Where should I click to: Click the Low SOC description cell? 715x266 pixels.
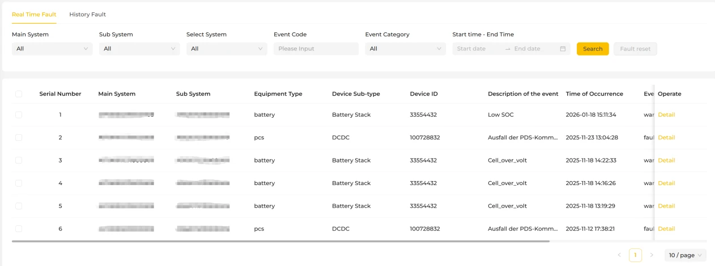click(501, 115)
